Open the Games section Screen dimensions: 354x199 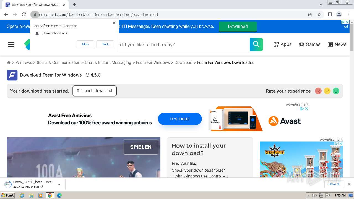[309, 44]
